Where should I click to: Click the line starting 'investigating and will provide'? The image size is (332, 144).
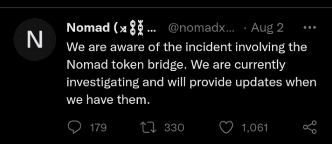192,82
